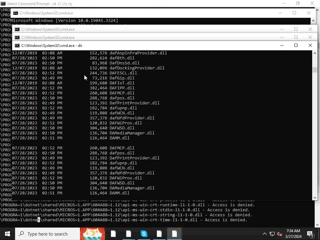Click the api-ms-win-crt-string-l1-1-0.dll access denied line
This screenshot has width=320, height=240.
pyautogui.click(x=126, y=215)
